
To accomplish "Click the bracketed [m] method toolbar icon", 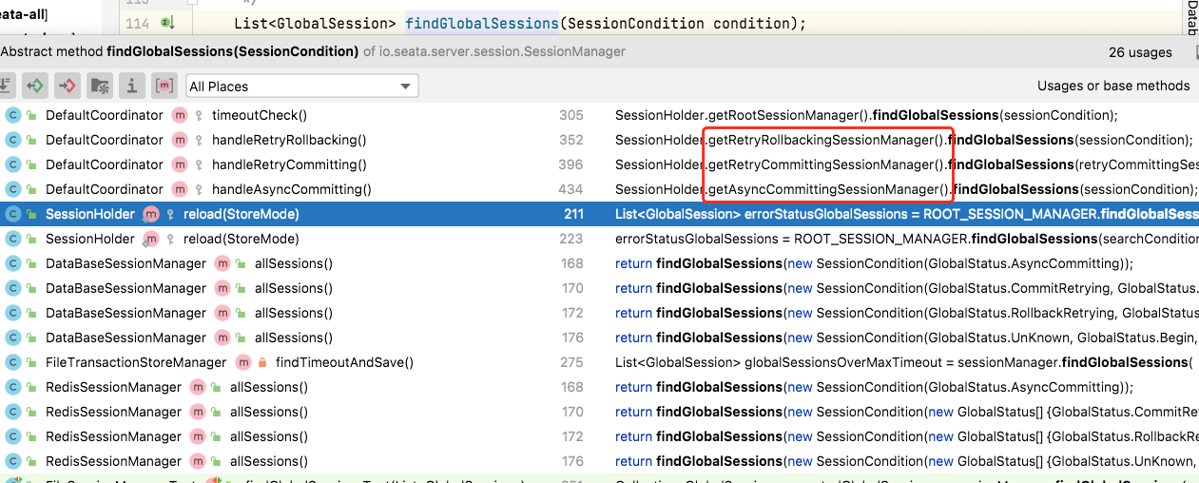I will pos(164,86).
